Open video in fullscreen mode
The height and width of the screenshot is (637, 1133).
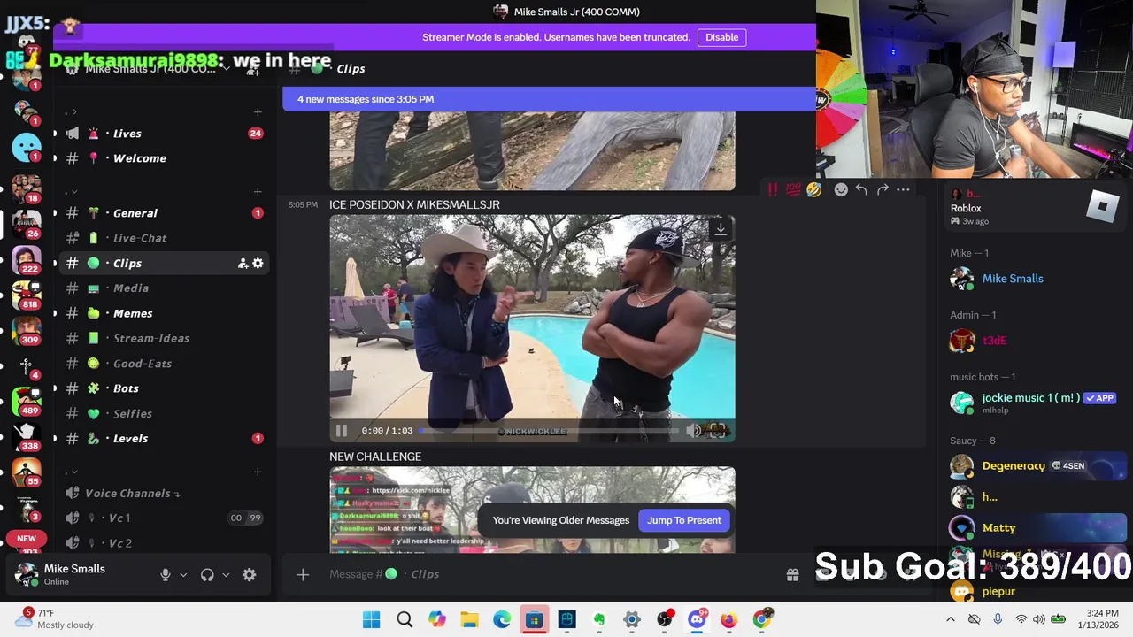(718, 431)
